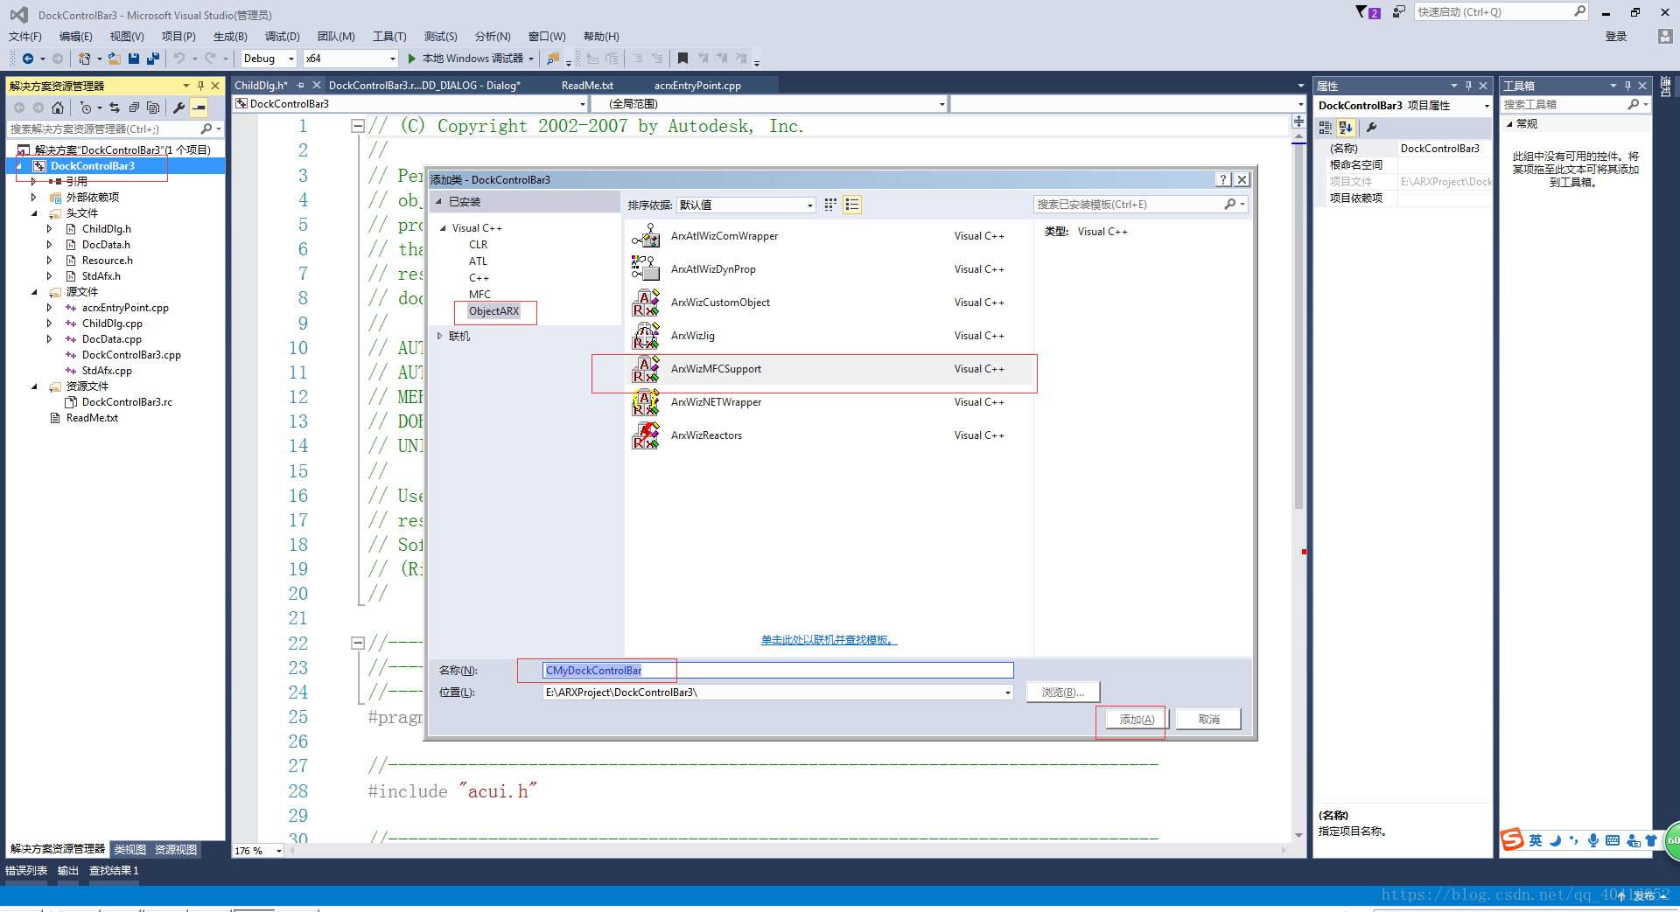Image resolution: width=1680 pixels, height=912 pixels.
Task: Open the DockControlBar3 scope dropdown in editor
Action: (x=410, y=104)
